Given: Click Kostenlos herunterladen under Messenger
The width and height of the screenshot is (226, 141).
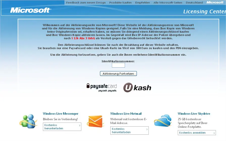Looking at the screenshot, I should (62, 127).
